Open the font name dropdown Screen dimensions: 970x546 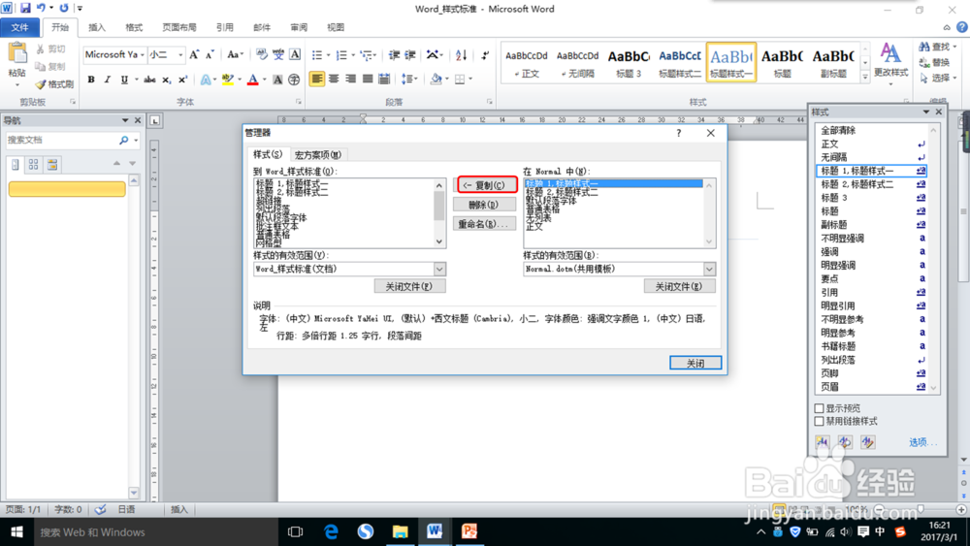point(143,55)
